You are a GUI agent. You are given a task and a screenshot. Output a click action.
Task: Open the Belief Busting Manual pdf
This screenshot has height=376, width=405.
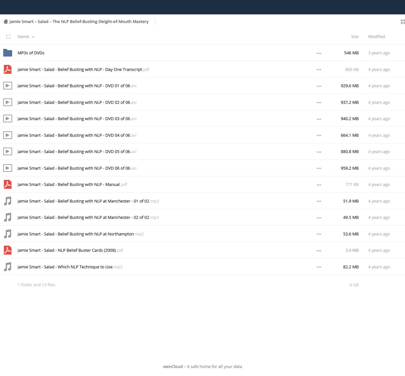point(72,184)
